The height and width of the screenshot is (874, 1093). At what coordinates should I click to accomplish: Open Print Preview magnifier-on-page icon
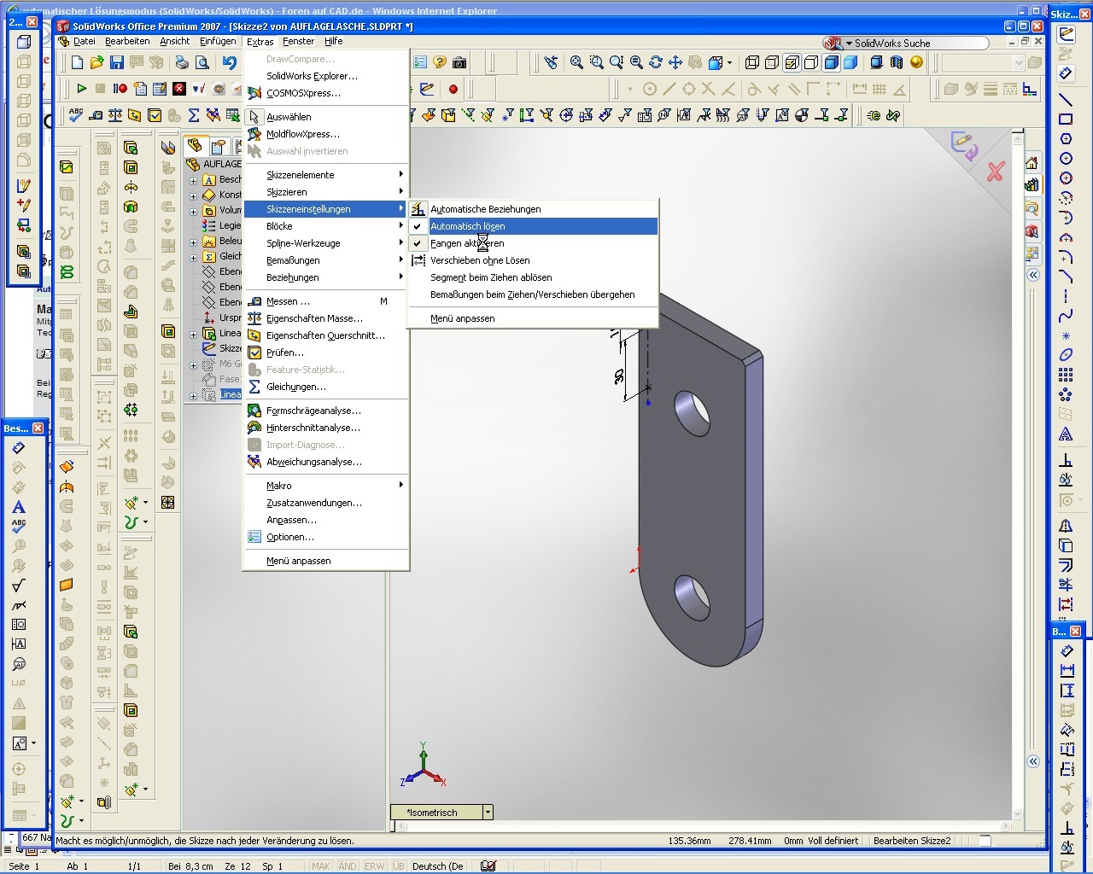pos(202,62)
